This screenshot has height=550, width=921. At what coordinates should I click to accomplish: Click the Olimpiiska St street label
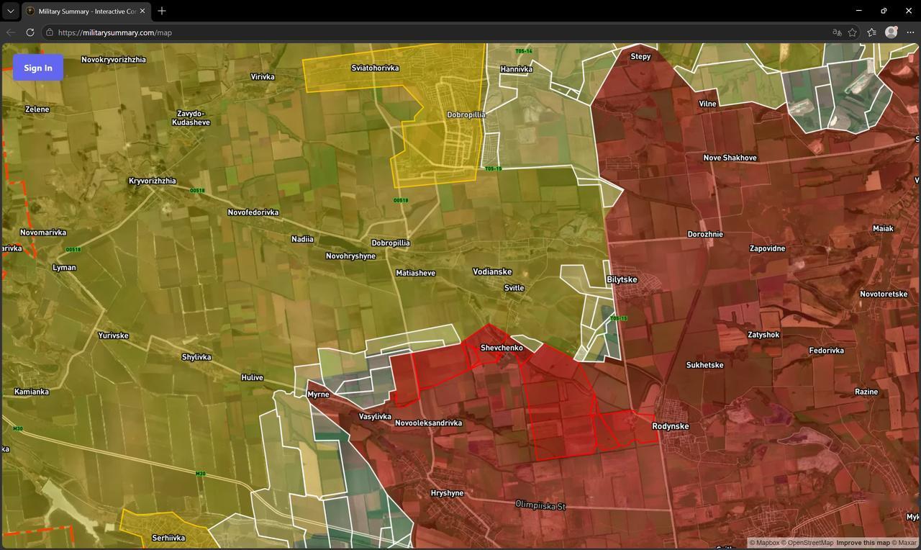(x=540, y=505)
